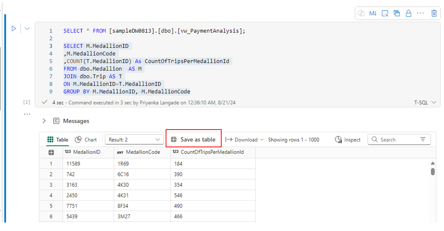Open the Download options chevron

(x=262, y=140)
